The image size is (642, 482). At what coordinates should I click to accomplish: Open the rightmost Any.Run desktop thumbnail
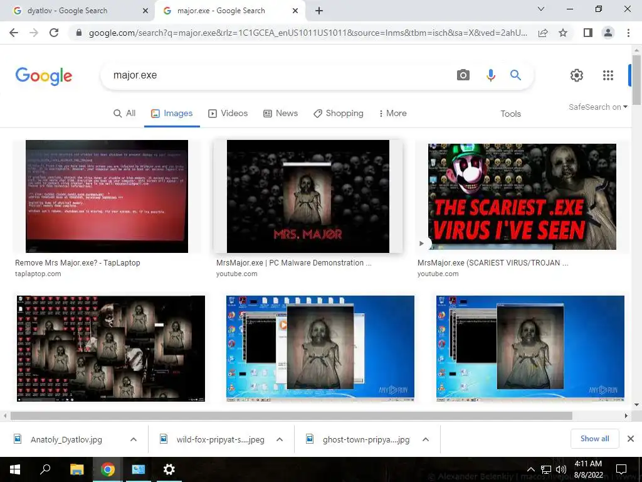[530, 348]
